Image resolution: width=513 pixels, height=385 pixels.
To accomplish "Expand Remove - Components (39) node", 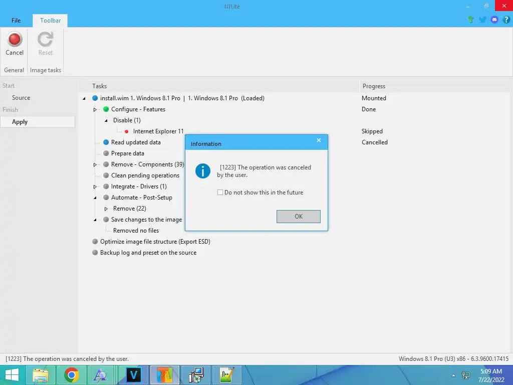I will [x=95, y=164].
